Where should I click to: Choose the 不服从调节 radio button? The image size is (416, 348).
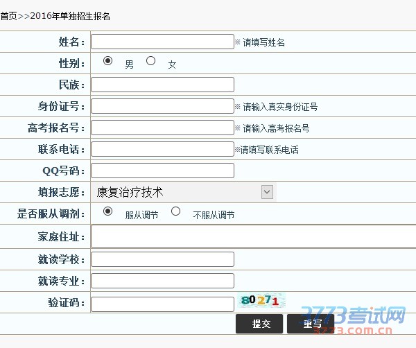click(x=175, y=211)
